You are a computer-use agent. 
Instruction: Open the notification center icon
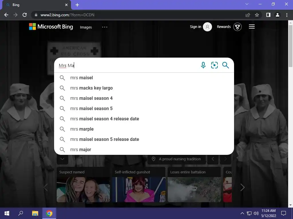284,213
